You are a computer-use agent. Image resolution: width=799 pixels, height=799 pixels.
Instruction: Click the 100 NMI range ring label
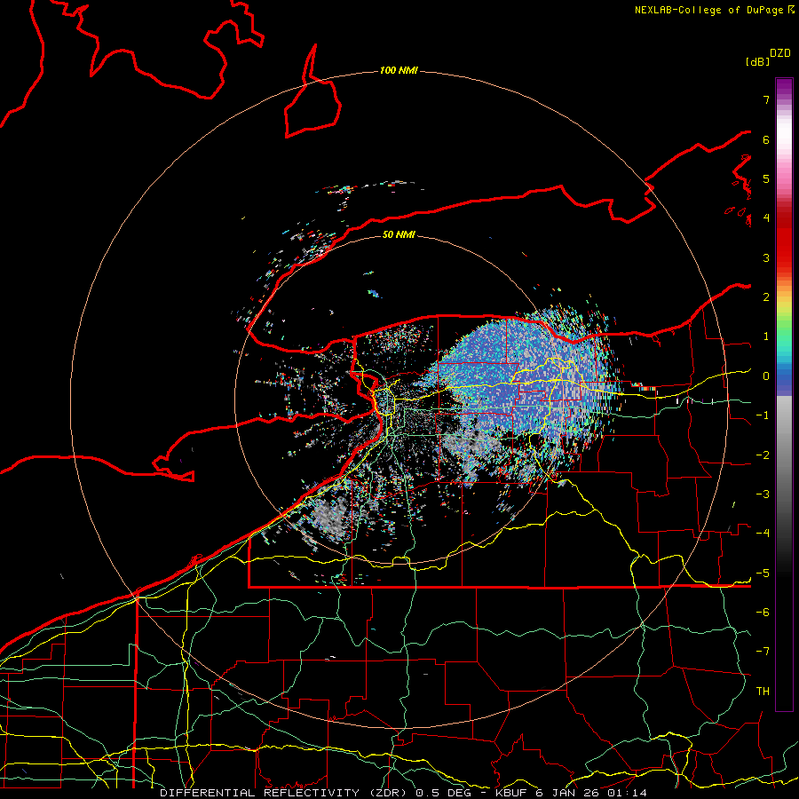399,70
